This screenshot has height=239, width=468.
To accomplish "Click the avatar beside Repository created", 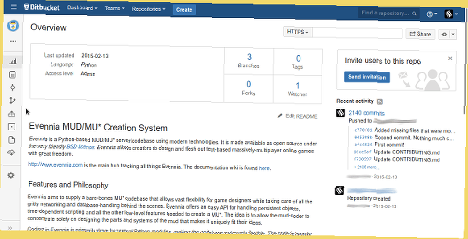I will [x=339, y=190].
